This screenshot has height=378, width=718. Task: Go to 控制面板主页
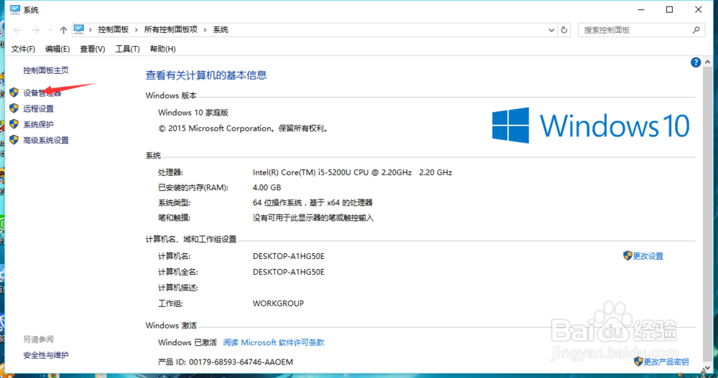(46, 70)
